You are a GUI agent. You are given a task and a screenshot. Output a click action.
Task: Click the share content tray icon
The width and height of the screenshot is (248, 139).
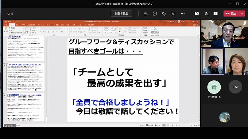point(216,13)
